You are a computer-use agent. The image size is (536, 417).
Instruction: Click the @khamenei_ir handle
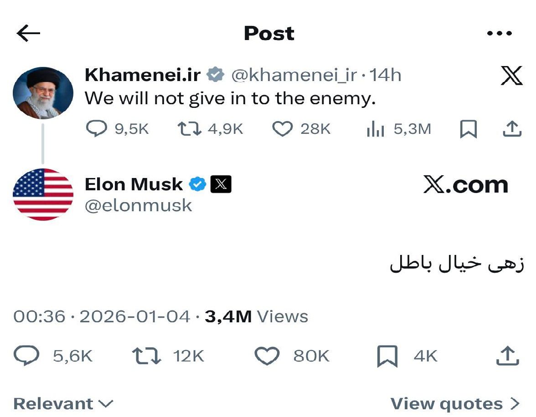(x=294, y=75)
